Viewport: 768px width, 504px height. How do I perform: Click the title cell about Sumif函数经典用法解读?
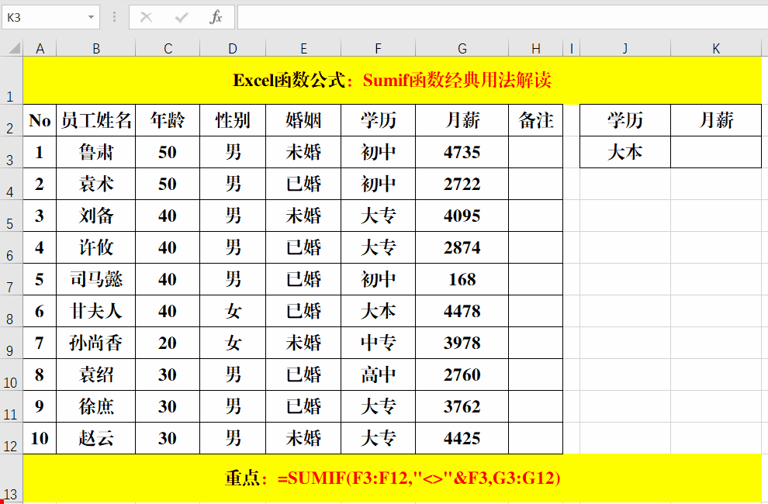[393, 81]
